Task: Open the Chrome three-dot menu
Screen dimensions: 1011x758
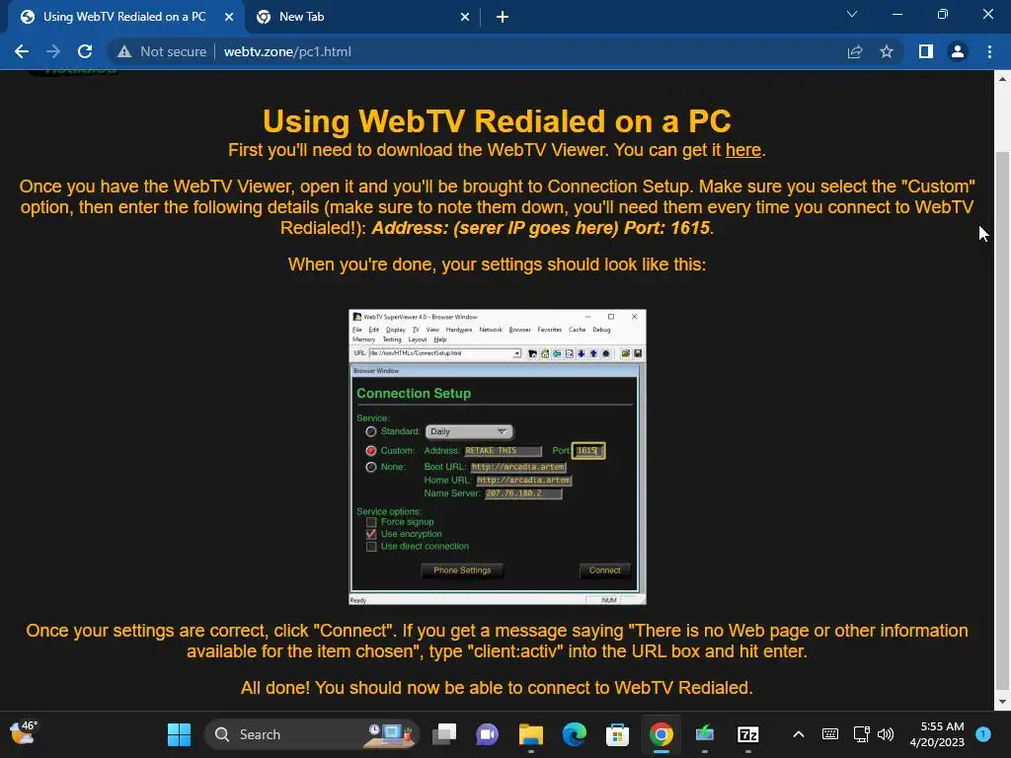Action: click(989, 51)
